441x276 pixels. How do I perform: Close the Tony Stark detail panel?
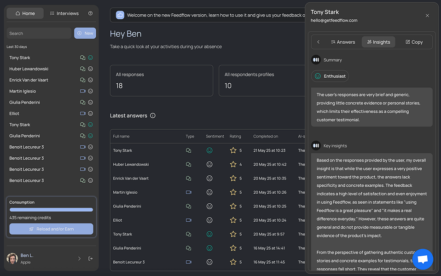click(x=427, y=16)
